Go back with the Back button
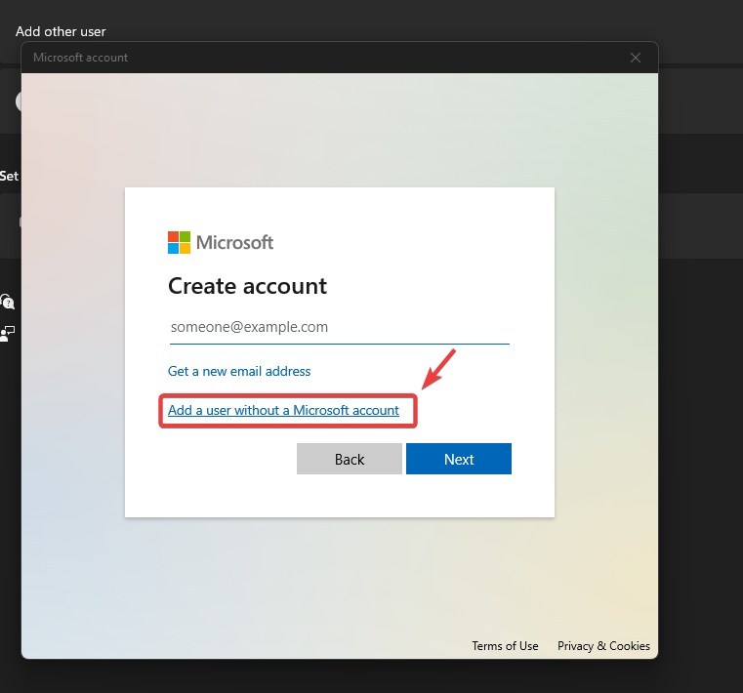 coord(350,459)
